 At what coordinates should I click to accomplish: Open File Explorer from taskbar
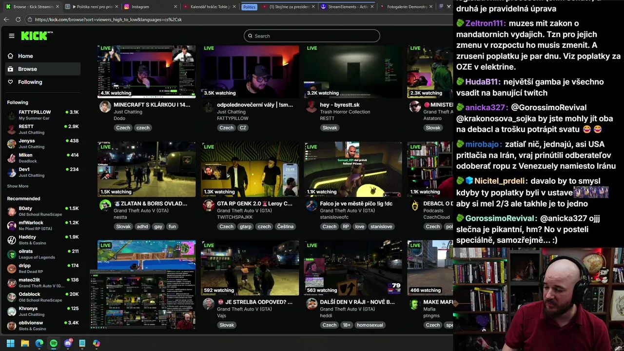pyautogui.click(x=25, y=343)
